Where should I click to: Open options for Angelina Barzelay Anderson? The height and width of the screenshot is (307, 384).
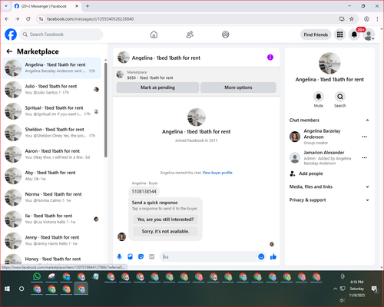coord(365,137)
